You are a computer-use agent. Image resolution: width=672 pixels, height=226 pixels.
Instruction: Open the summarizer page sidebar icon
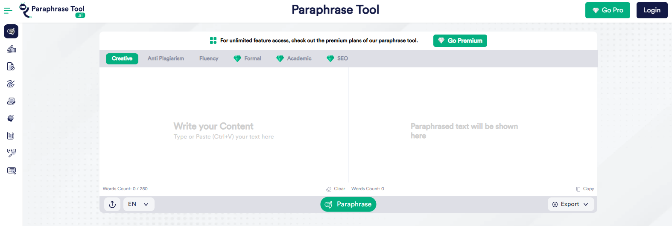coord(11,136)
